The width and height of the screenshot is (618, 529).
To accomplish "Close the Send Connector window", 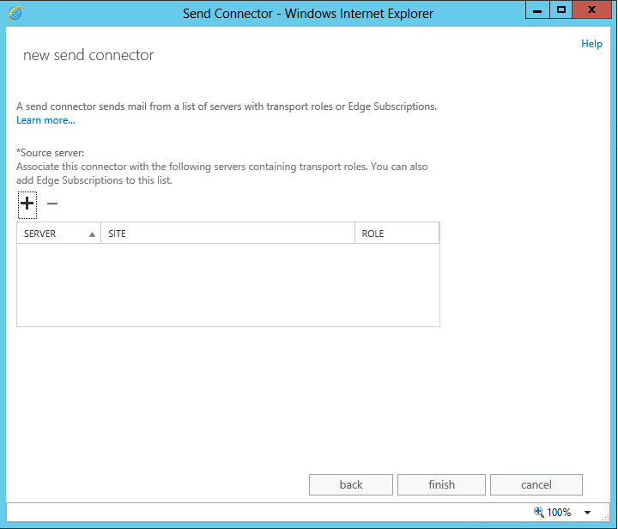I will (592, 10).
